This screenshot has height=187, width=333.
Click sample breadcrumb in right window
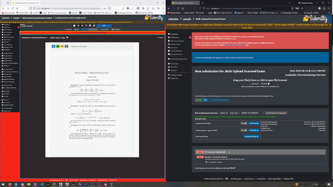tap(187, 19)
